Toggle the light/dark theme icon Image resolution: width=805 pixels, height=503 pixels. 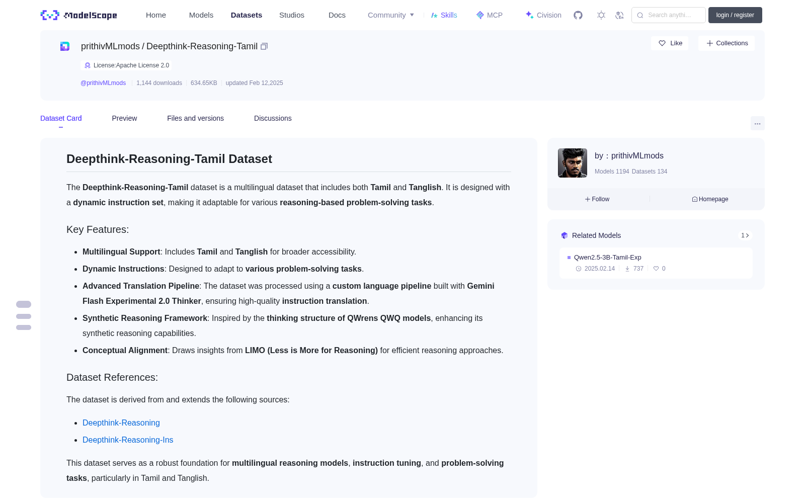click(x=601, y=15)
